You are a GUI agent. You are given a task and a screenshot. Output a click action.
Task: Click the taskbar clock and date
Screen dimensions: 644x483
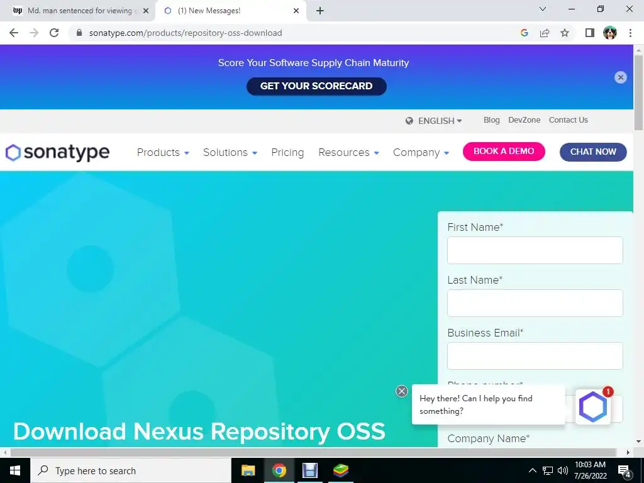(x=590, y=470)
